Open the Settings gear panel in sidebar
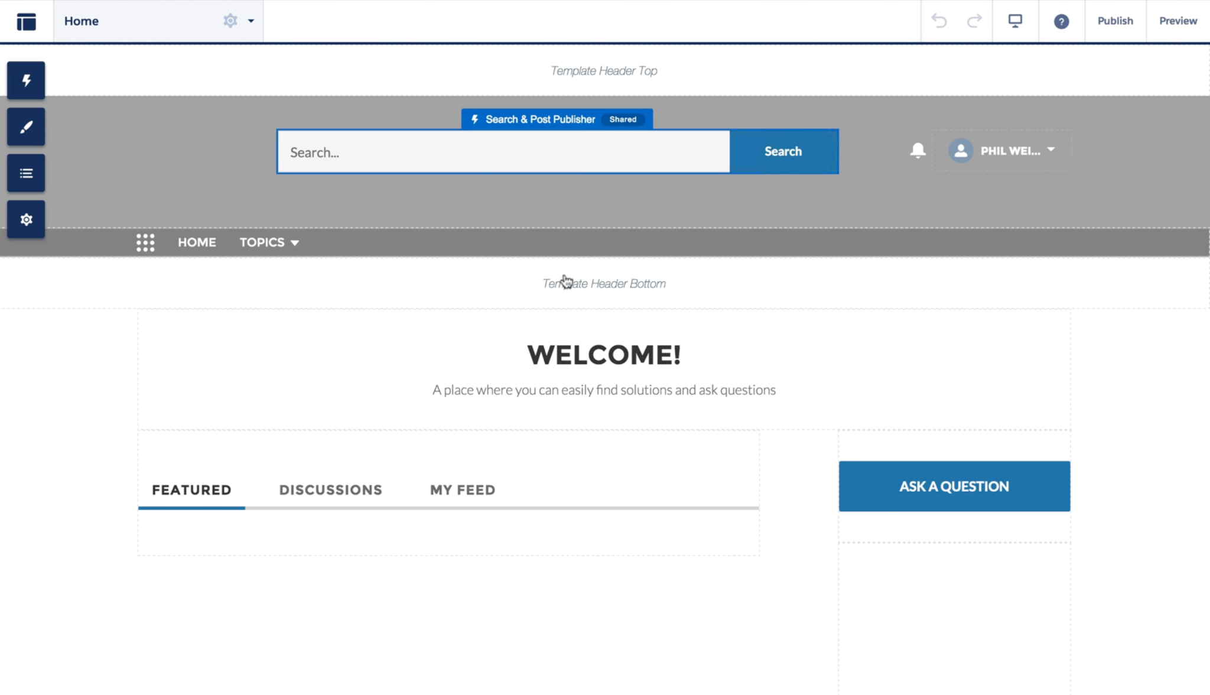 pos(26,219)
